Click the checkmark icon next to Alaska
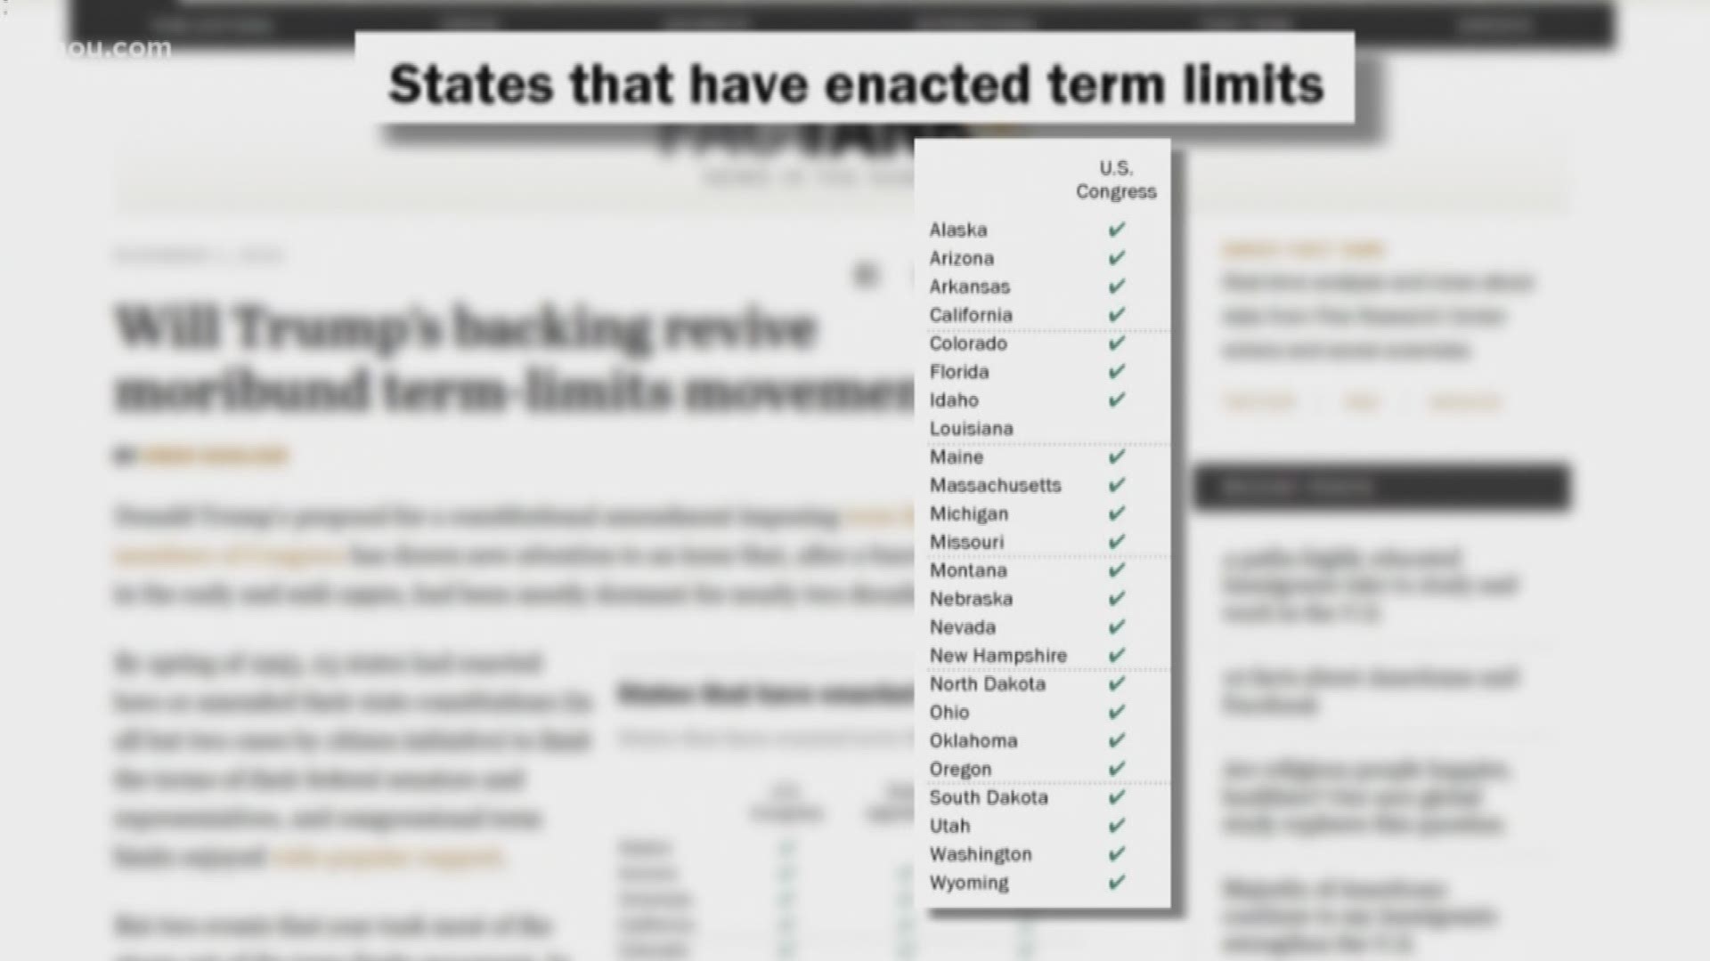Viewport: 1710px width, 961px height. pos(1116,229)
